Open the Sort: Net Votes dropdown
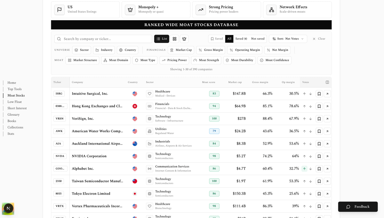 tap(288, 39)
